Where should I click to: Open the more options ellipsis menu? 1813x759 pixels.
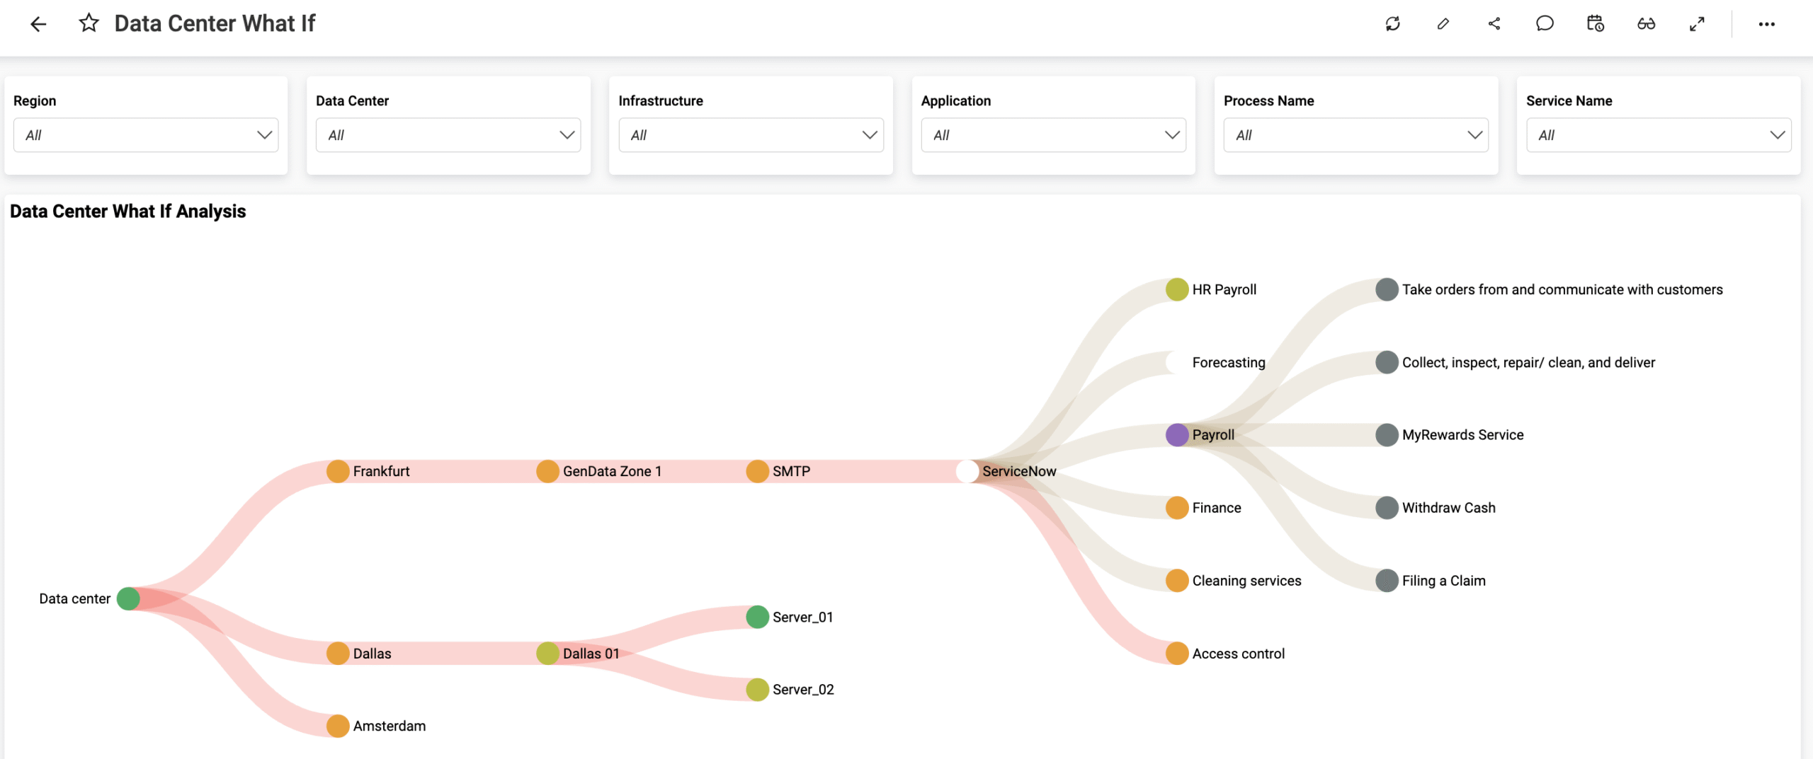pyautogui.click(x=1766, y=24)
